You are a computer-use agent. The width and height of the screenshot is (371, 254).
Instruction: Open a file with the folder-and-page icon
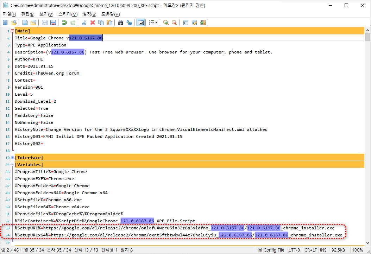coord(33,23)
